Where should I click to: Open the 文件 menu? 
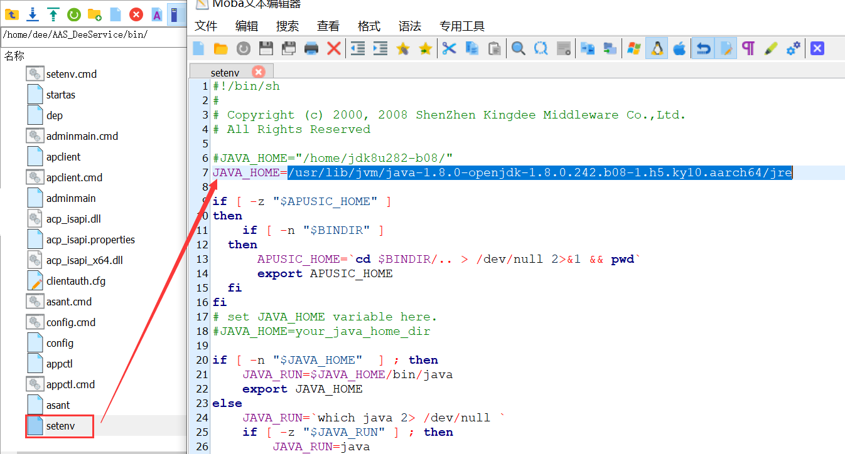tap(206, 26)
